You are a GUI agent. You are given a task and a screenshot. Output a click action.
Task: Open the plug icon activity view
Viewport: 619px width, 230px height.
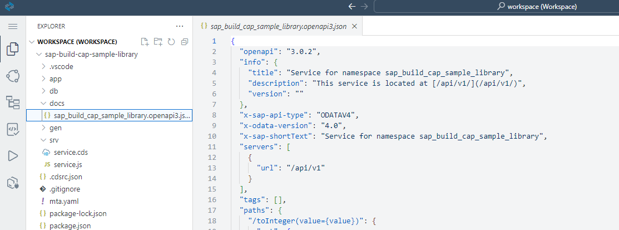point(13,182)
